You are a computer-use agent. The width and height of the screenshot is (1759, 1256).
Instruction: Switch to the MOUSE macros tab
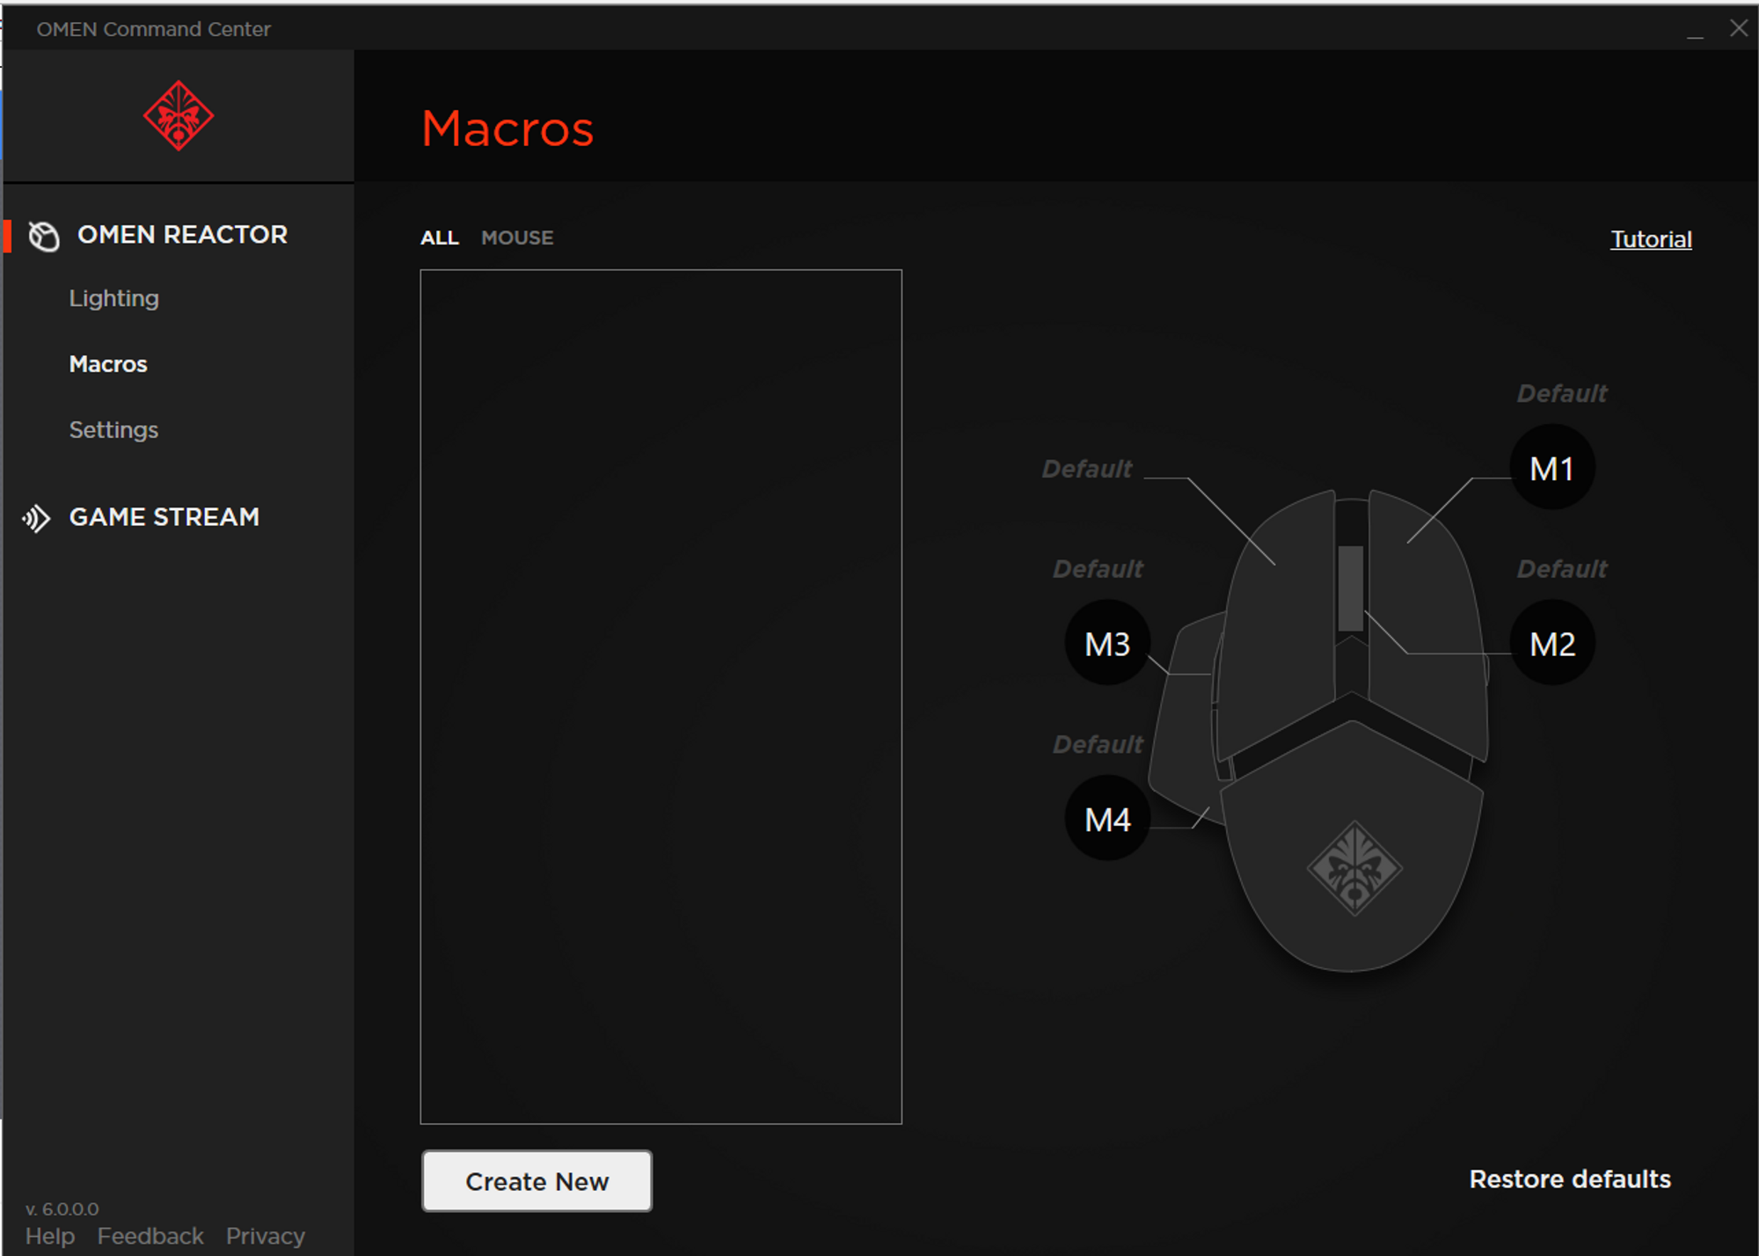pos(517,237)
